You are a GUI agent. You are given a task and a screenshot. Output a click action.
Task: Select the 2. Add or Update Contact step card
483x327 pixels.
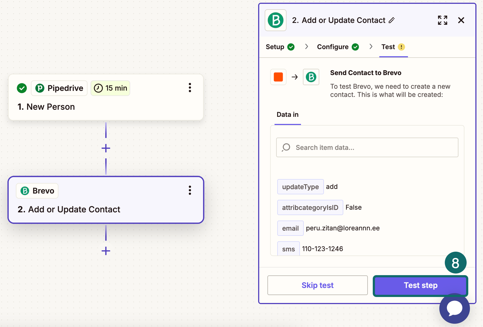click(x=106, y=200)
